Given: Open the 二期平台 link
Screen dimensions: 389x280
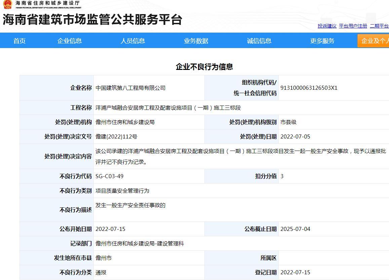Looking at the screenshot, I should [379, 26].
